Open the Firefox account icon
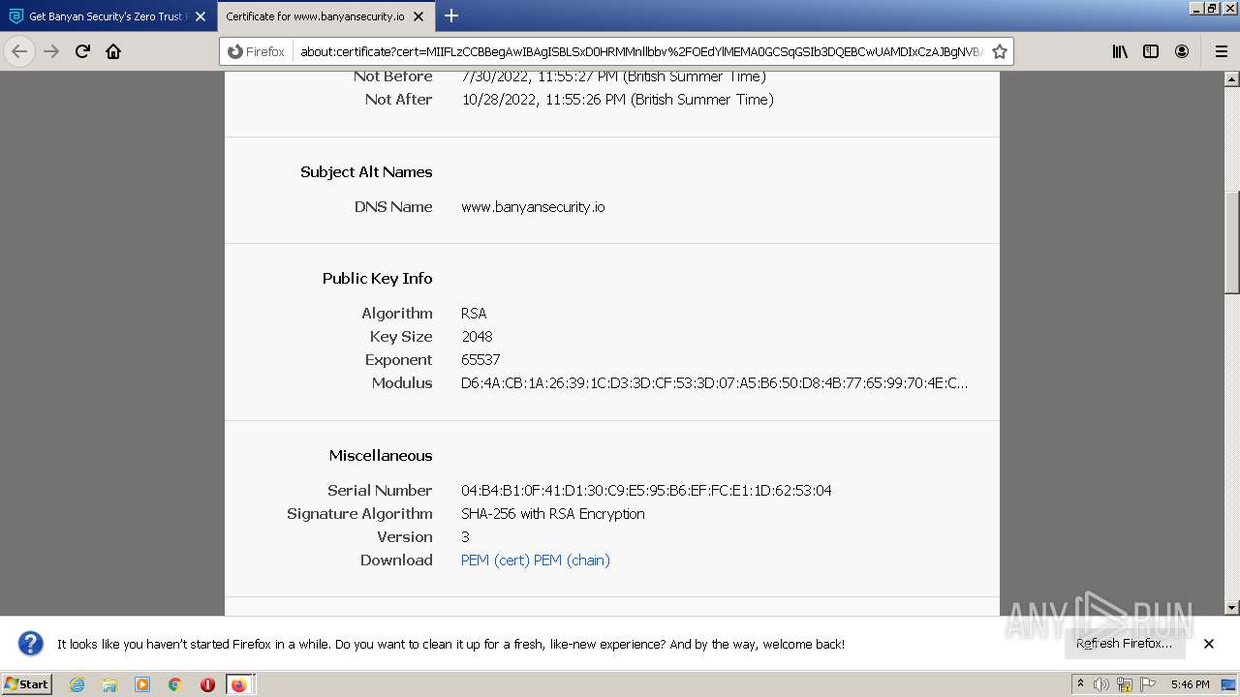The width and height of the screenshot is (1240, 697). [1182, 51]
